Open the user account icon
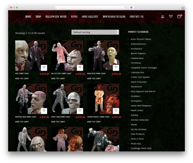Viewport: 193px width, 163px height. point(163,17)
